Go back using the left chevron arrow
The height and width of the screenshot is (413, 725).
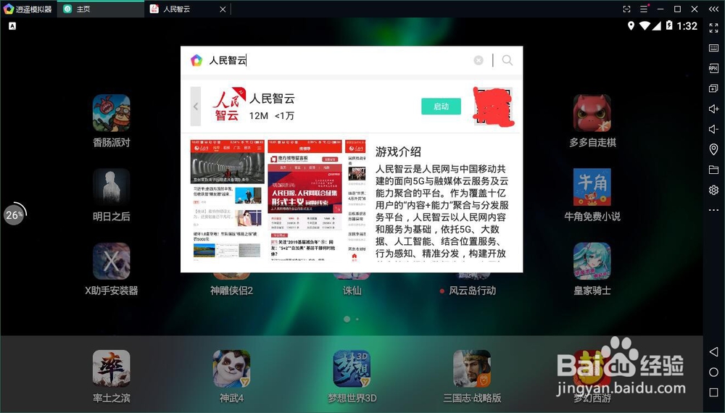click(x=196, y=107)
